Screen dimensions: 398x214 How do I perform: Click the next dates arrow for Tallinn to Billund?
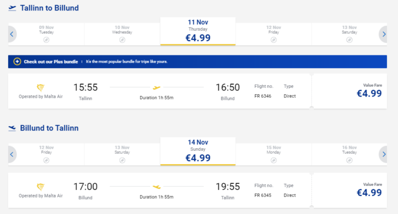[384, 34]
